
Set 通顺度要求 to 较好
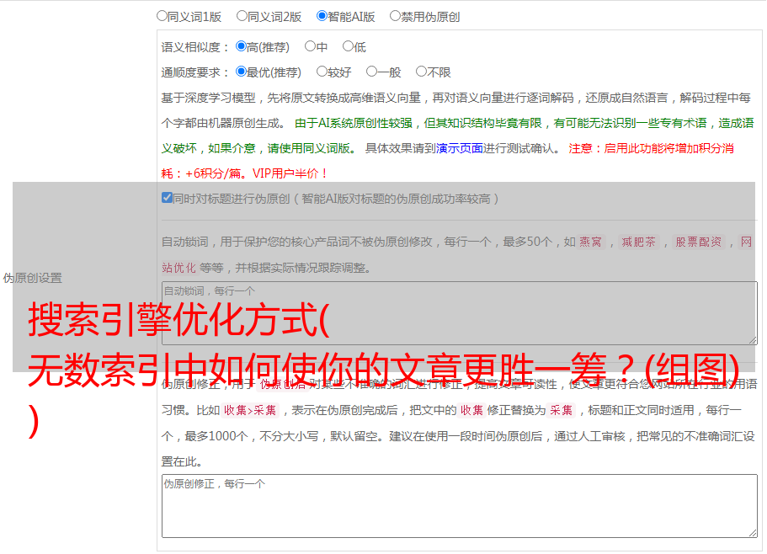322,72
